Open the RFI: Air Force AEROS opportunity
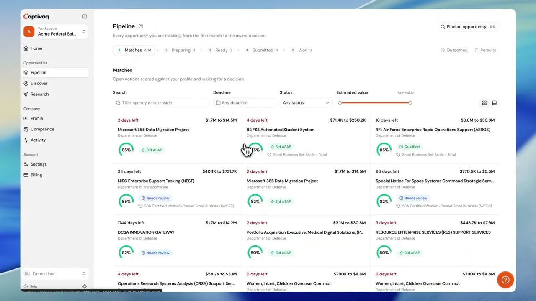The image size is (536, 301). 433,130
